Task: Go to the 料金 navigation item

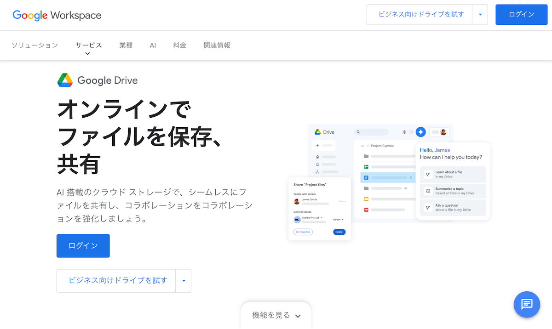Action: (x=180, y=45)
